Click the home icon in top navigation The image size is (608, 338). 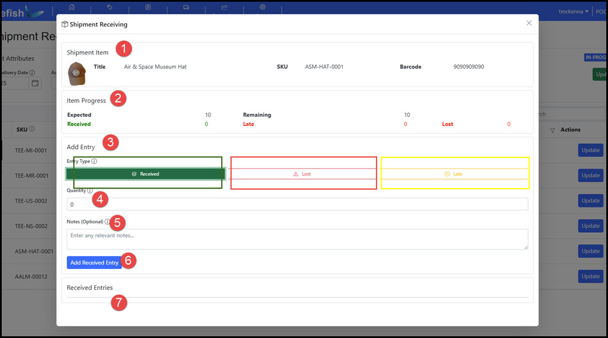pyautogui.click(x=72, y=7)
